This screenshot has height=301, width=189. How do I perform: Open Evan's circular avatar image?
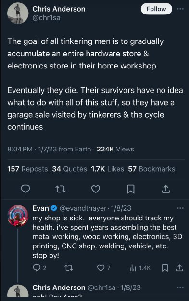[18, 216]
